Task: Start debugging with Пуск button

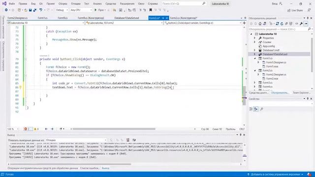Action: click(x=100, y=10)
